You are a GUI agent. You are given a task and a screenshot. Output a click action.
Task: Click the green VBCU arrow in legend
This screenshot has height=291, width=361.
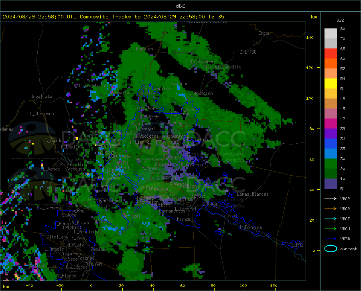[x=331, y=229]
